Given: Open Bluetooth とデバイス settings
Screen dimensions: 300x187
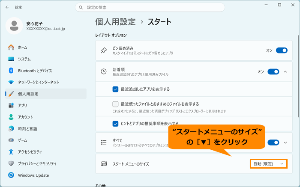Looking at the screenshot, I should coord(46,71).
